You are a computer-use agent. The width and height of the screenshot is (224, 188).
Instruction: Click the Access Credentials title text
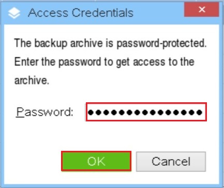(81, 13)
